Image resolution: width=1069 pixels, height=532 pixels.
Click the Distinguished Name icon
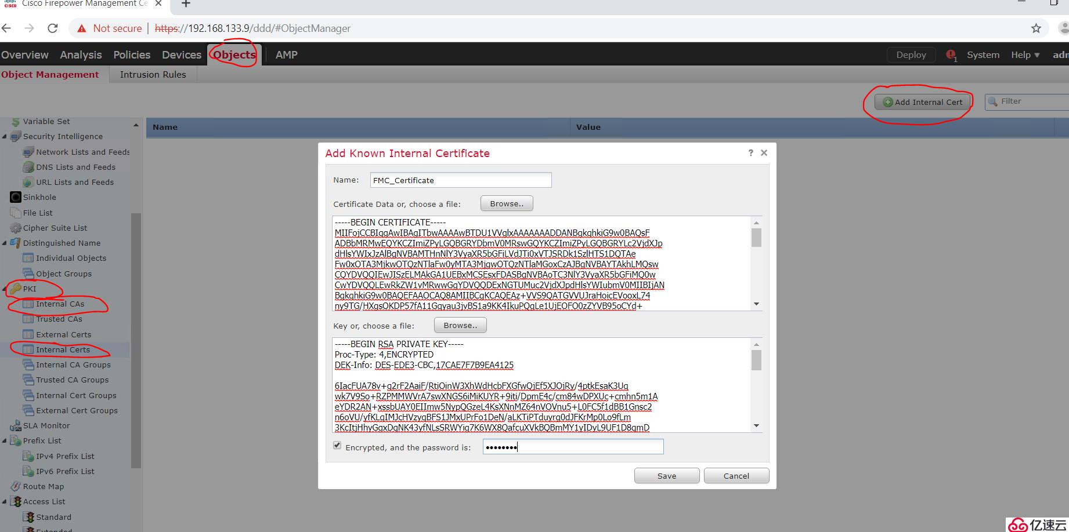16,243
